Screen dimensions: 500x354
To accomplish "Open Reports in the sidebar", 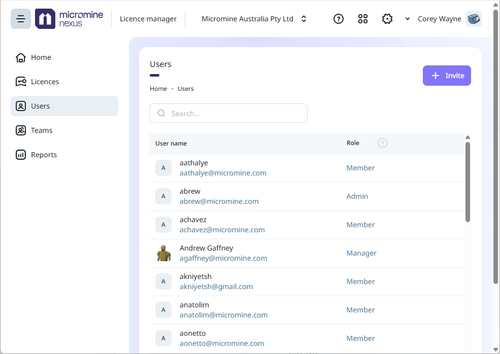I will tap(44, 155).
